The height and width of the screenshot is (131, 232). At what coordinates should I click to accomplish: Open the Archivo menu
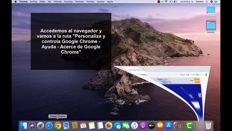coord(33,1)
